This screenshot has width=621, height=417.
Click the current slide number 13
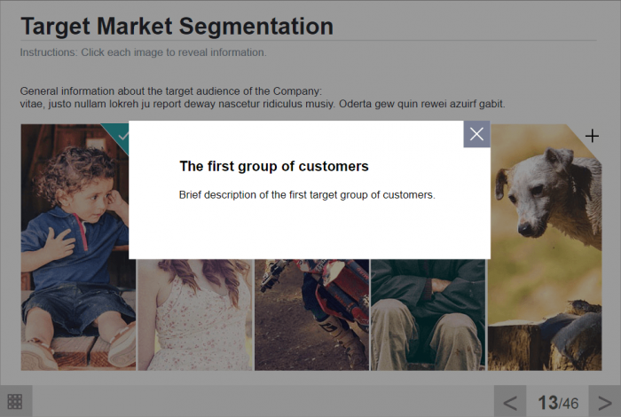[546, 403]
